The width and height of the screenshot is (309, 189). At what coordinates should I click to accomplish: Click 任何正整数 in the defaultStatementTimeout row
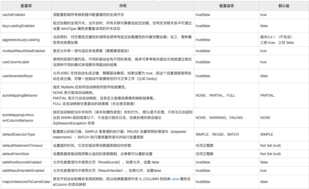point(205,145)
